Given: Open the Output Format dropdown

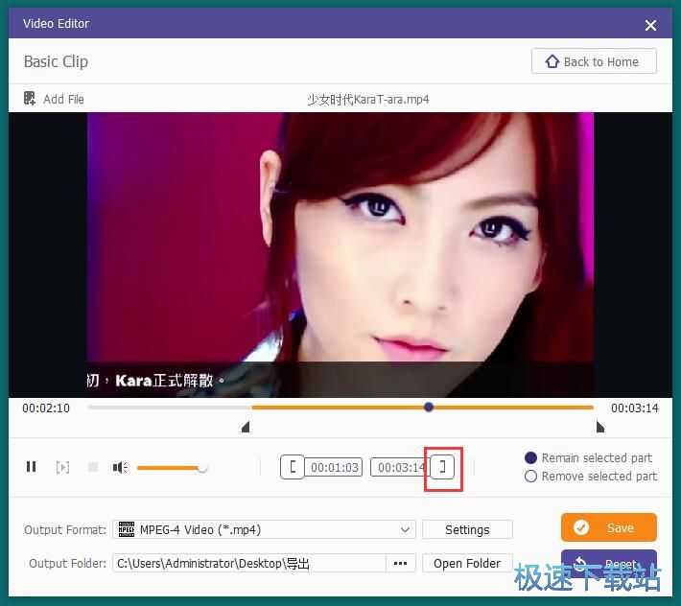Looking at the screenshot, I should pos(264,529).
